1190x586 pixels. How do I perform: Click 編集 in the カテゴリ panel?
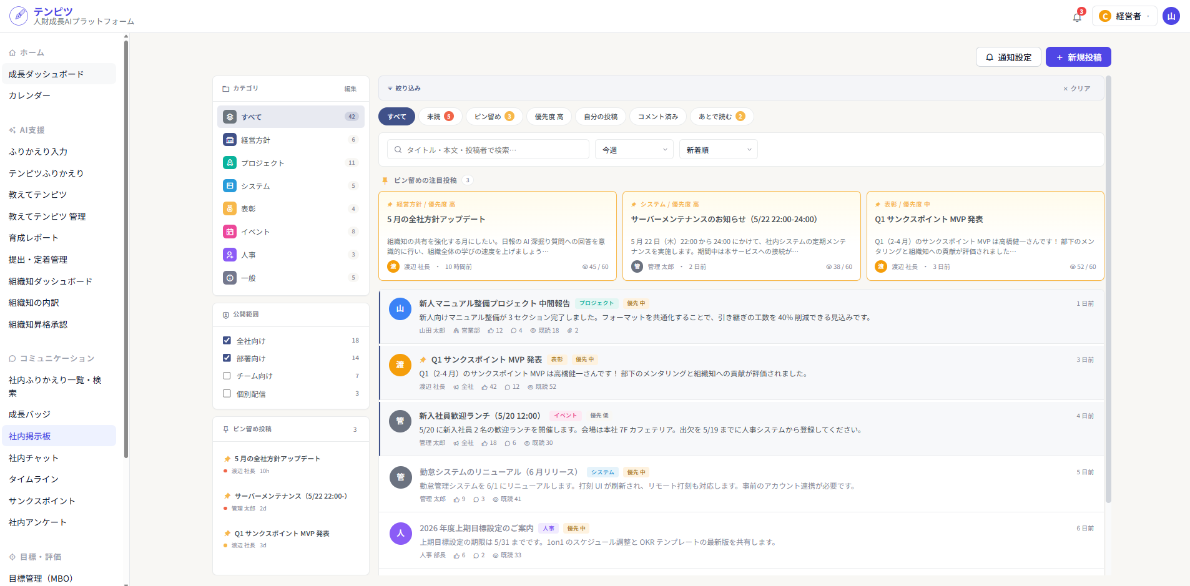(x=350, y=89)
